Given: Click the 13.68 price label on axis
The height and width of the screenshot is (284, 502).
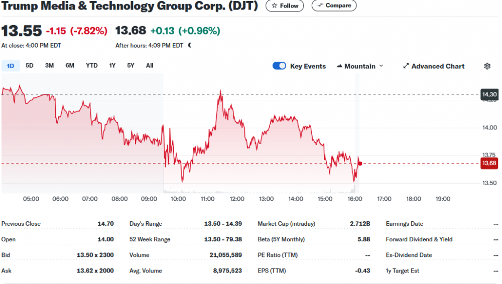Looking at the screenshot, I should pos(489,163).
